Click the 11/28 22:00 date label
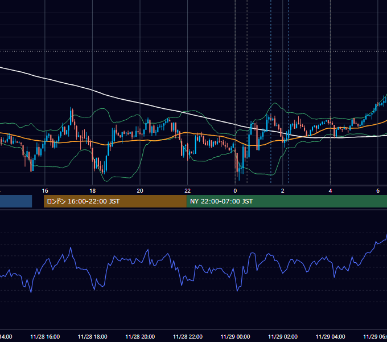Viewport: 387px width, 342px height. [x=188, y=336]
